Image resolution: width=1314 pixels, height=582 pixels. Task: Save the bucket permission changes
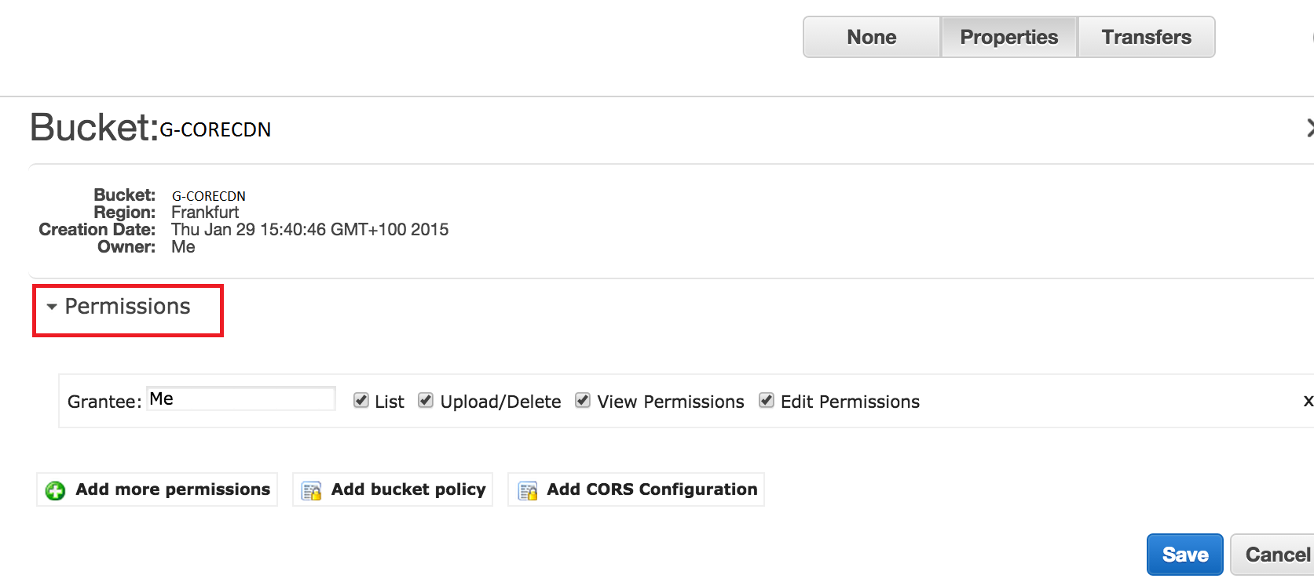1184,555
